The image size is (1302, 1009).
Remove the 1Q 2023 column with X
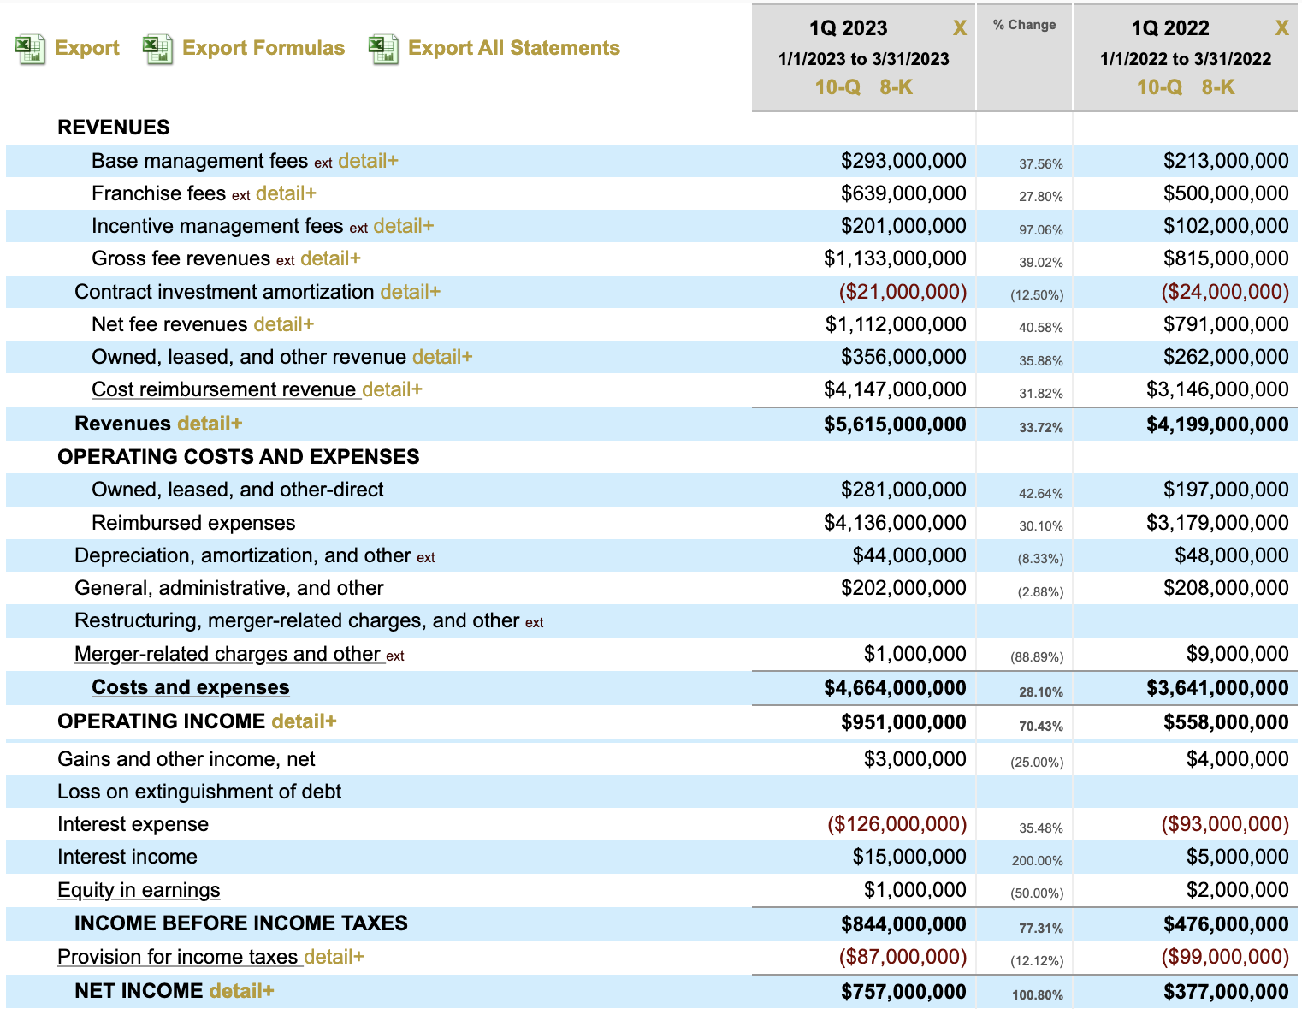[x=959, y=28]
